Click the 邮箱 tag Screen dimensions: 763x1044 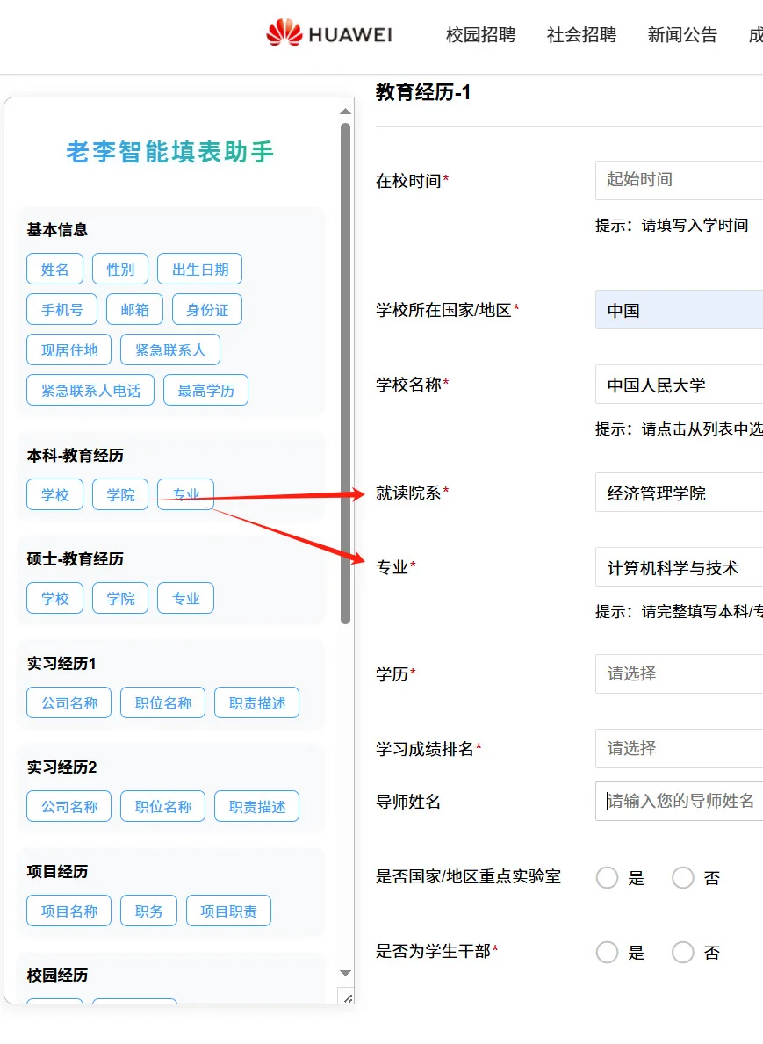[x=134, y=310]
